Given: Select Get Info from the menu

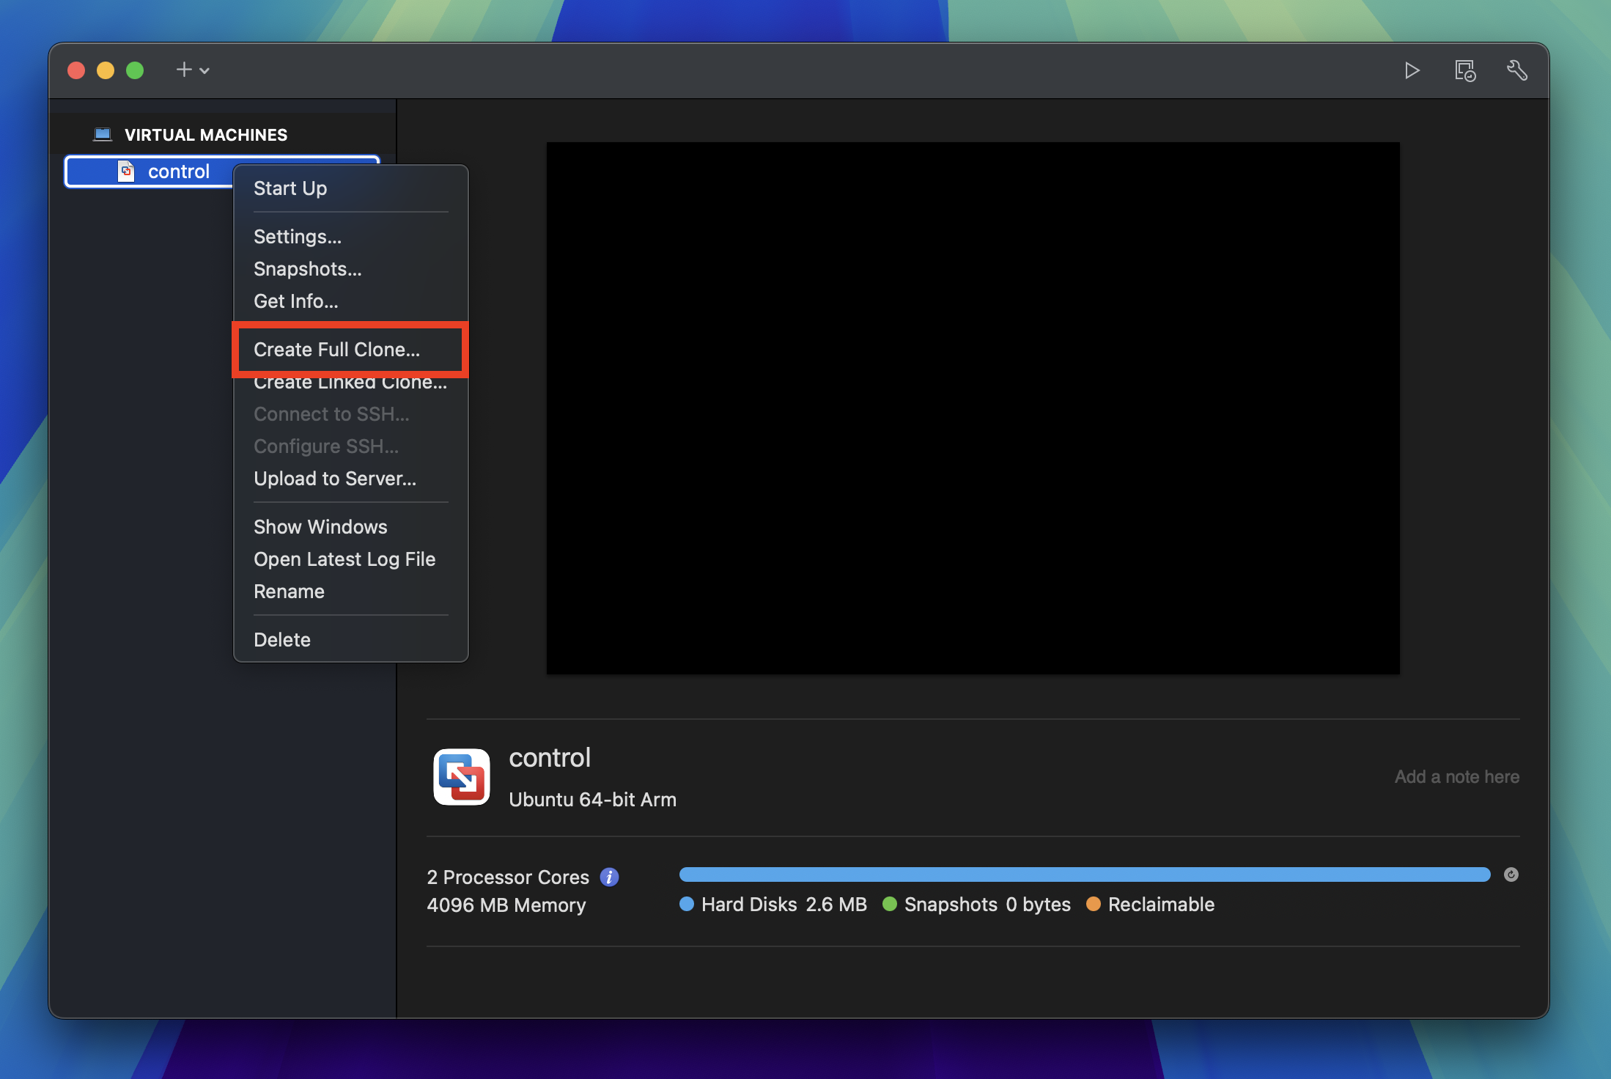Looking at the screenshot, I should (295, 301).
